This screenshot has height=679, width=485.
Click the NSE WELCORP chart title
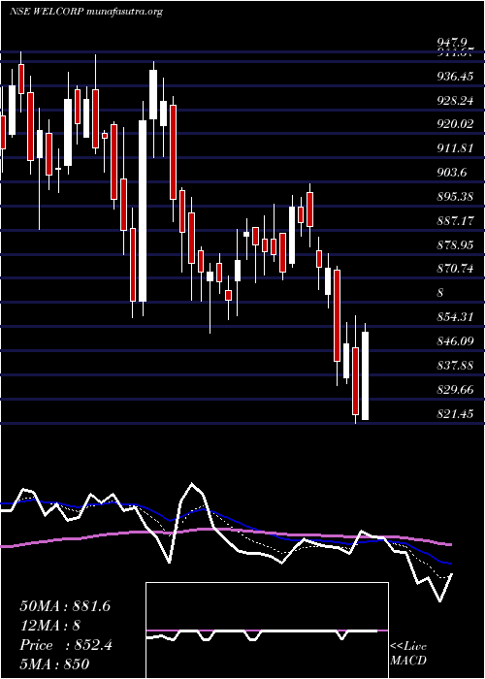coord(86,12)
